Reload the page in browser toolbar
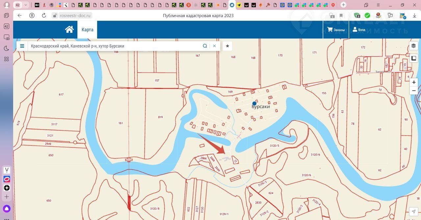This screenshot has height=220, width=421. point(44,15)
